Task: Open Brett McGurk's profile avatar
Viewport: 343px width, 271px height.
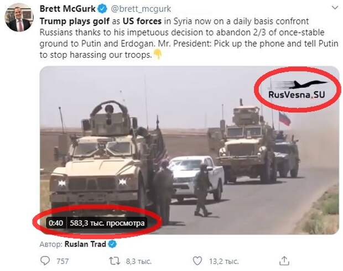Action: tap(19, 19)
